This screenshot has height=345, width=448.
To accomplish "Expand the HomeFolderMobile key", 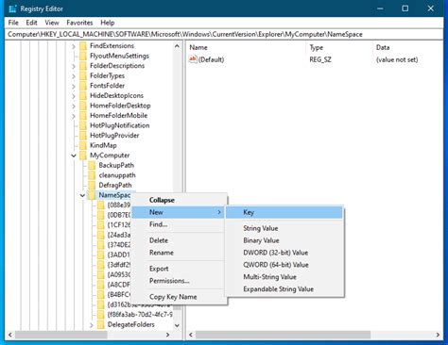I will point(74,116).
